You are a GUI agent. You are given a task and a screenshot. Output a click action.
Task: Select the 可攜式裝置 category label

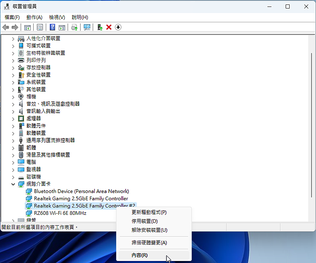38,46
